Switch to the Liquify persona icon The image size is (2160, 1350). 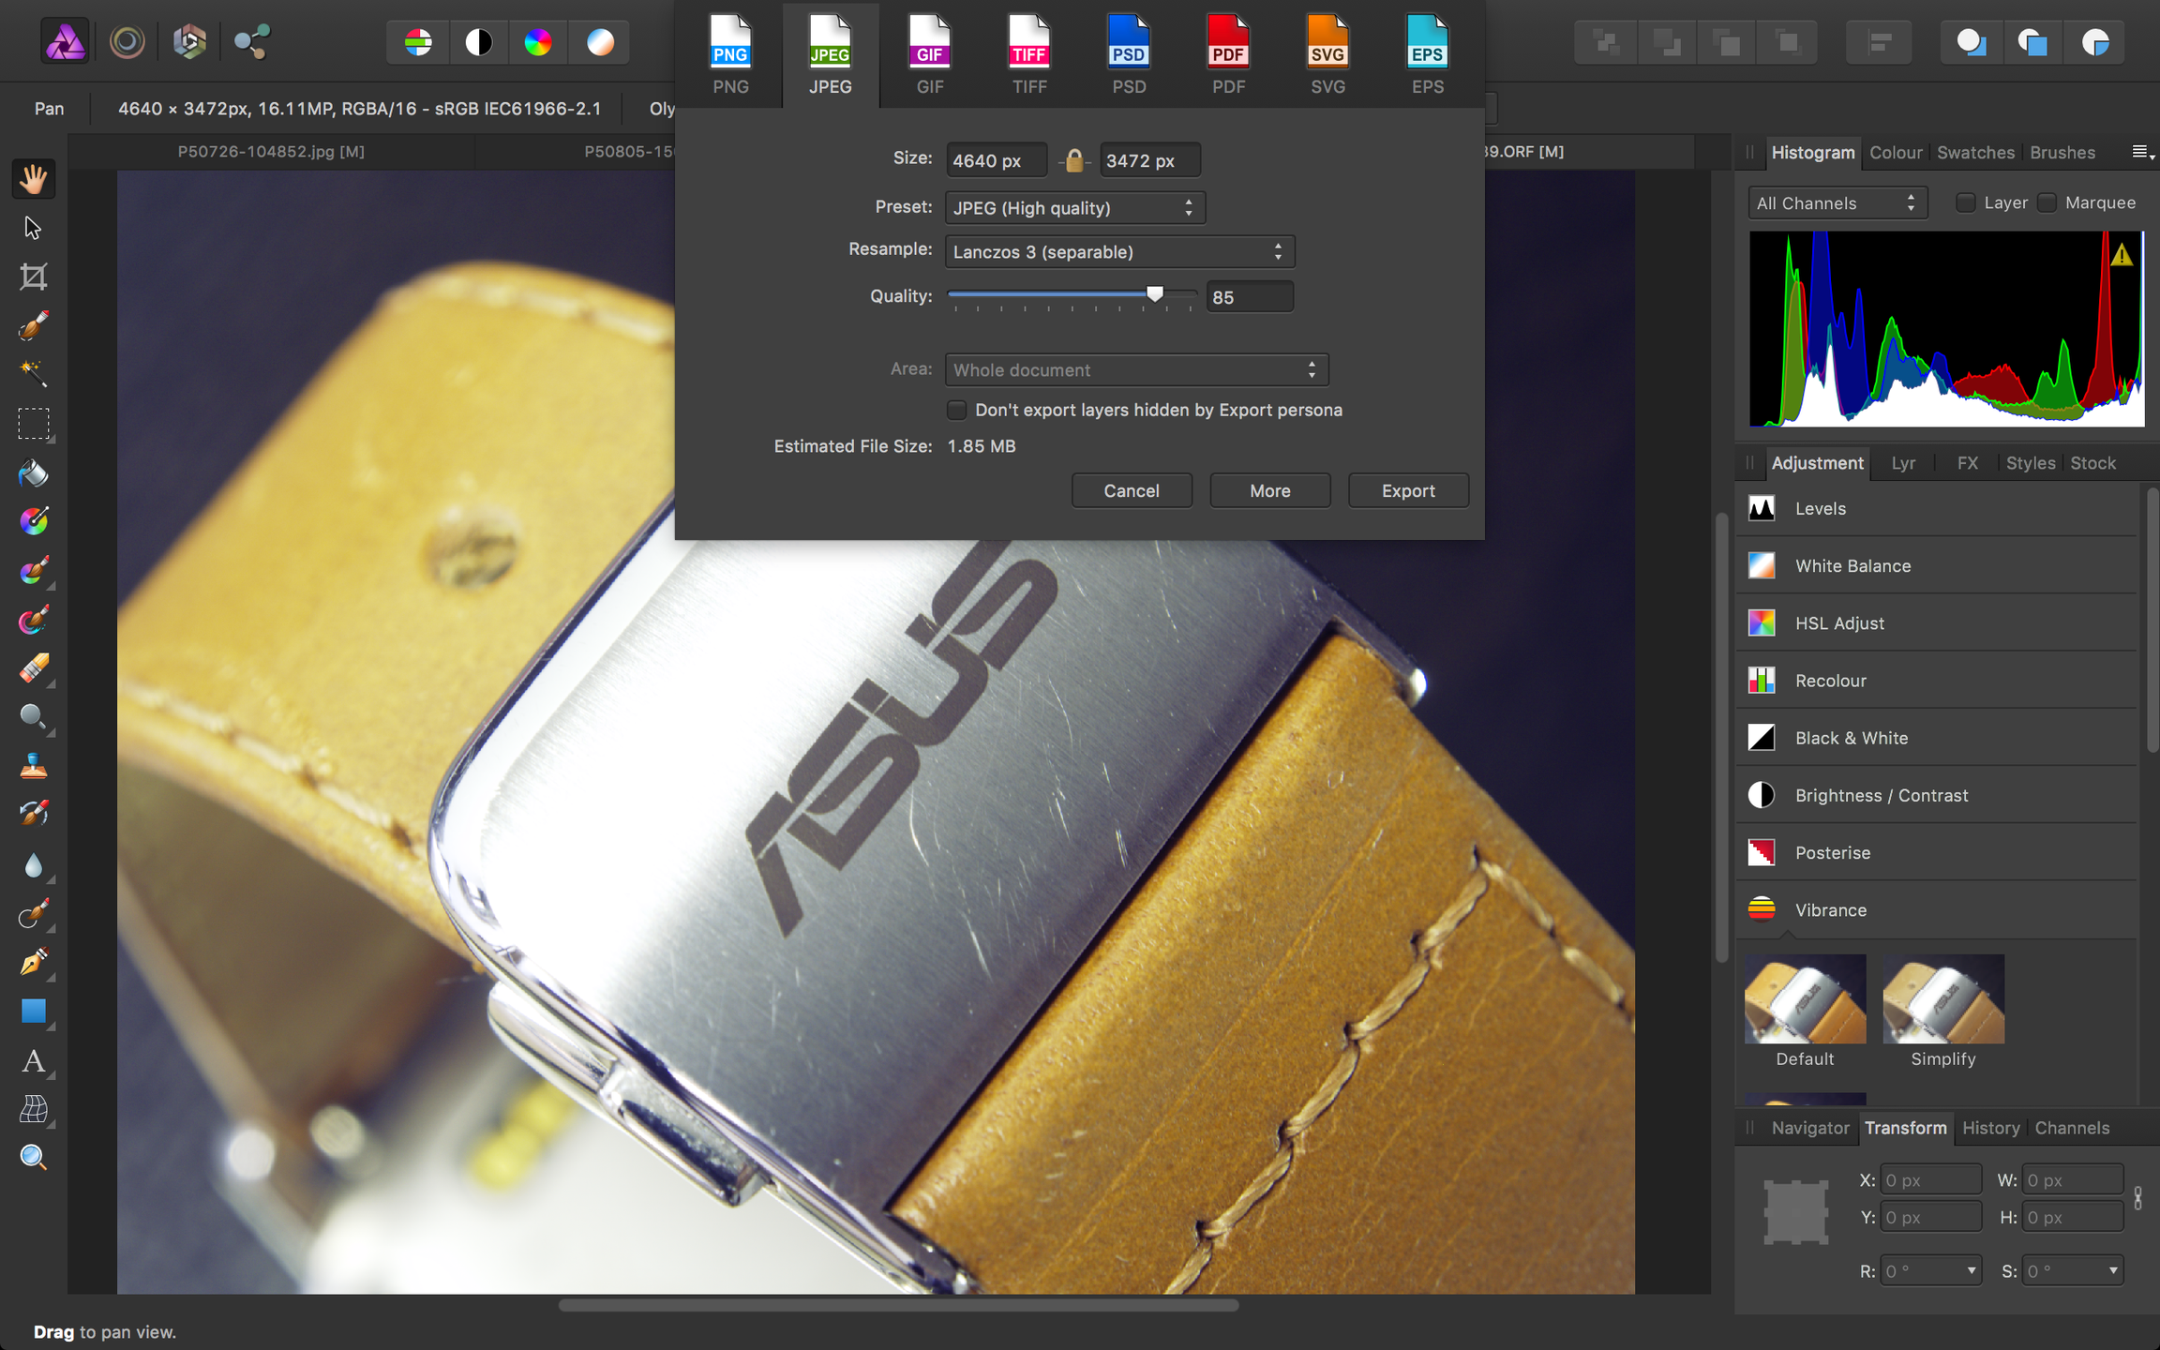[x=127, y=42]
